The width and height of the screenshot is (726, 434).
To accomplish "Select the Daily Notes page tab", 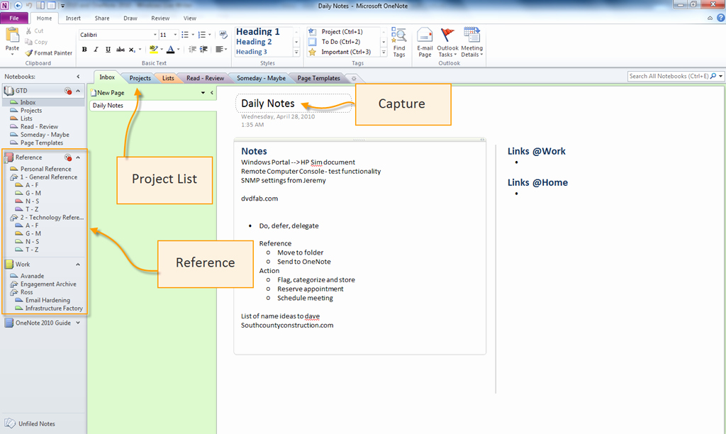I will [153, 106].
